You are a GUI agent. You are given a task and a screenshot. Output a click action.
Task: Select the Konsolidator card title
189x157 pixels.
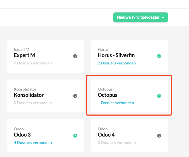[x=29, y=95]
